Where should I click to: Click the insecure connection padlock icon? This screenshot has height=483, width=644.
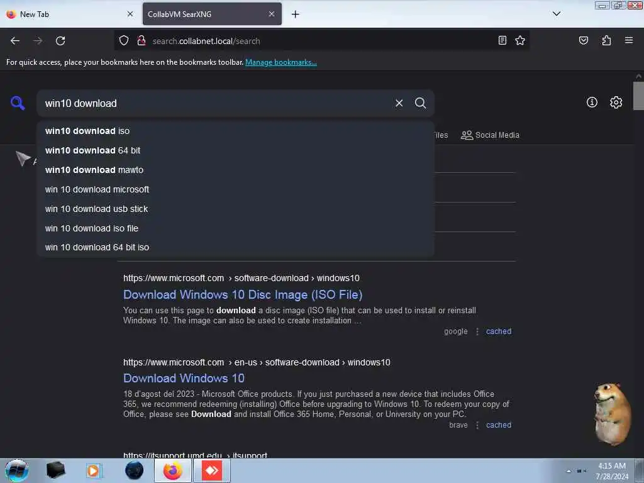click(x=142, y=41)
